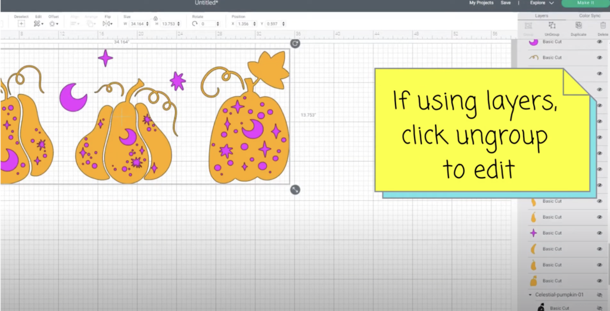610x311 pixels.
Task: Click the Delete trash icon
Action: click(x=603, y=26)
